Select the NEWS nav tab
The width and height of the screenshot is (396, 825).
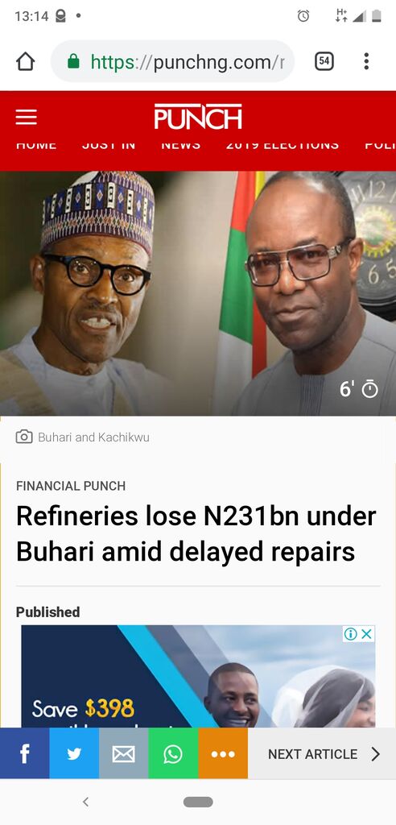pos(180,144)
